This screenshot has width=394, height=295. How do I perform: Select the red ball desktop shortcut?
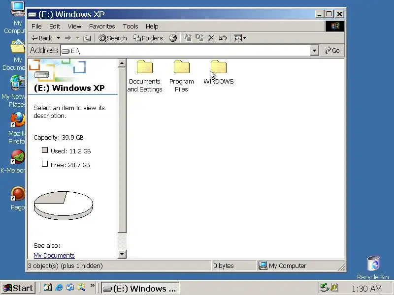[18, 198]
